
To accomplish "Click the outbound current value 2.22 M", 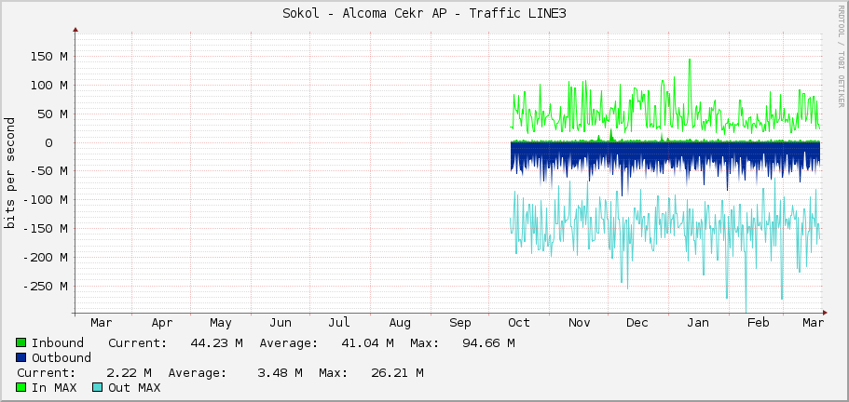I will (130, 373).
